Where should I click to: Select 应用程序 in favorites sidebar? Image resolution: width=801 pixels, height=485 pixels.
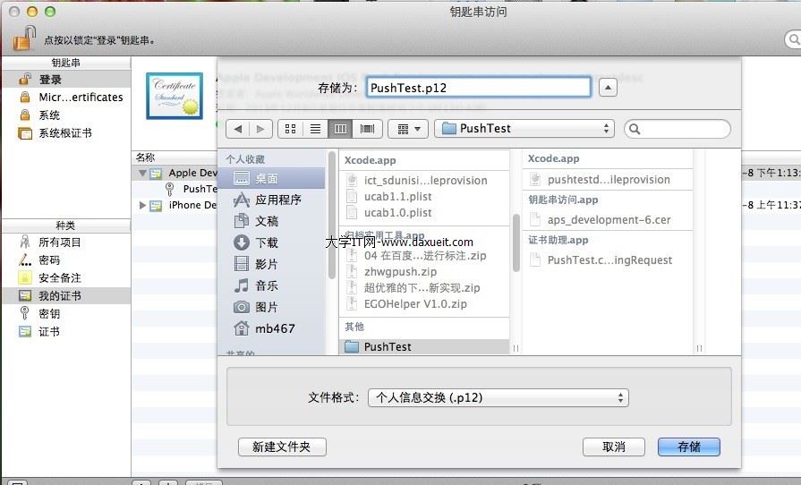pyautogui.click(x=271, y=200)
